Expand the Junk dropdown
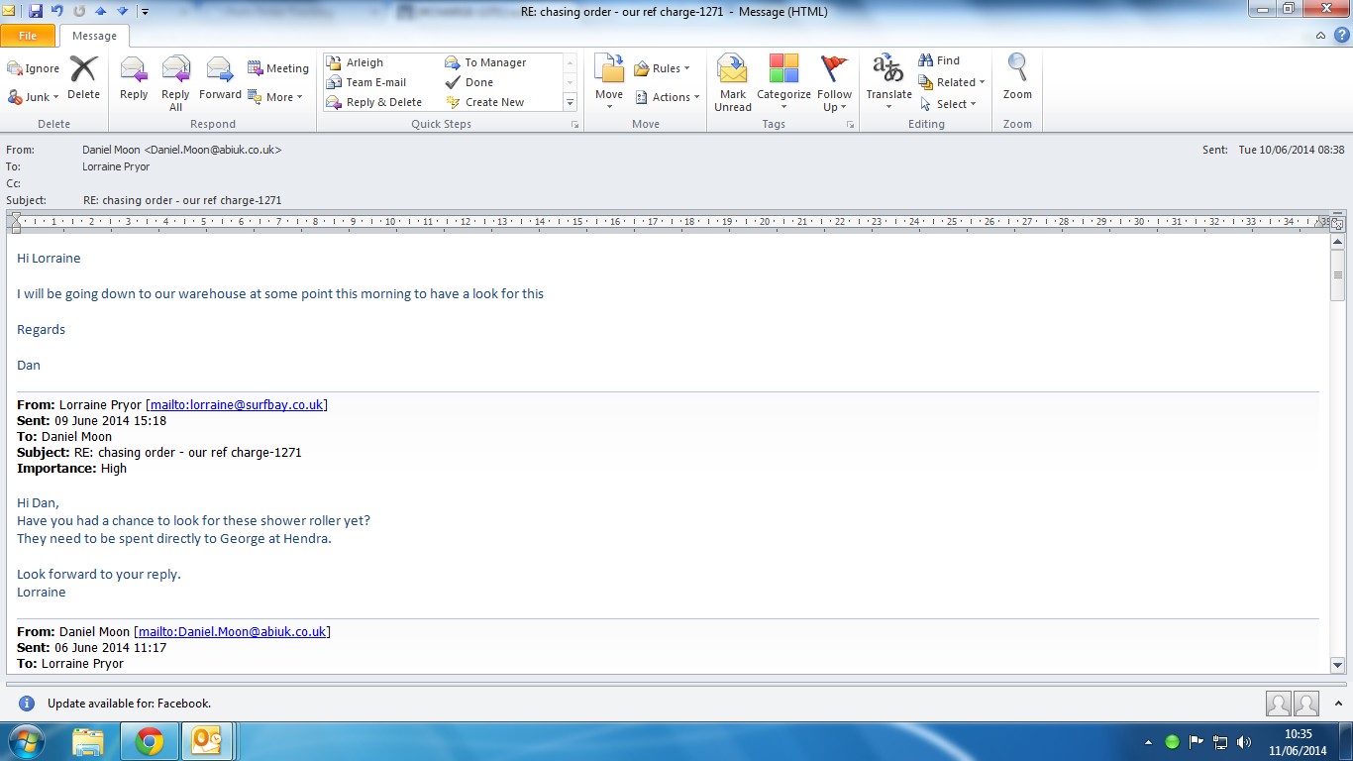Viewport: 1353px width, 761px height. tap(35, 97)
